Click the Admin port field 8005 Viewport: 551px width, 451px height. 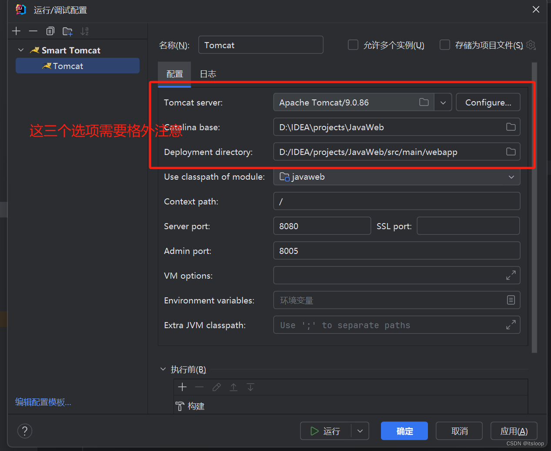(397, 250)
